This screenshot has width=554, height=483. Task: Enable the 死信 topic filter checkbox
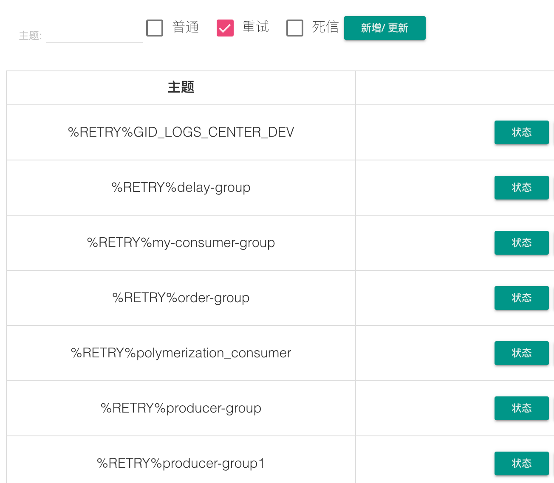[x=295, y=28]
